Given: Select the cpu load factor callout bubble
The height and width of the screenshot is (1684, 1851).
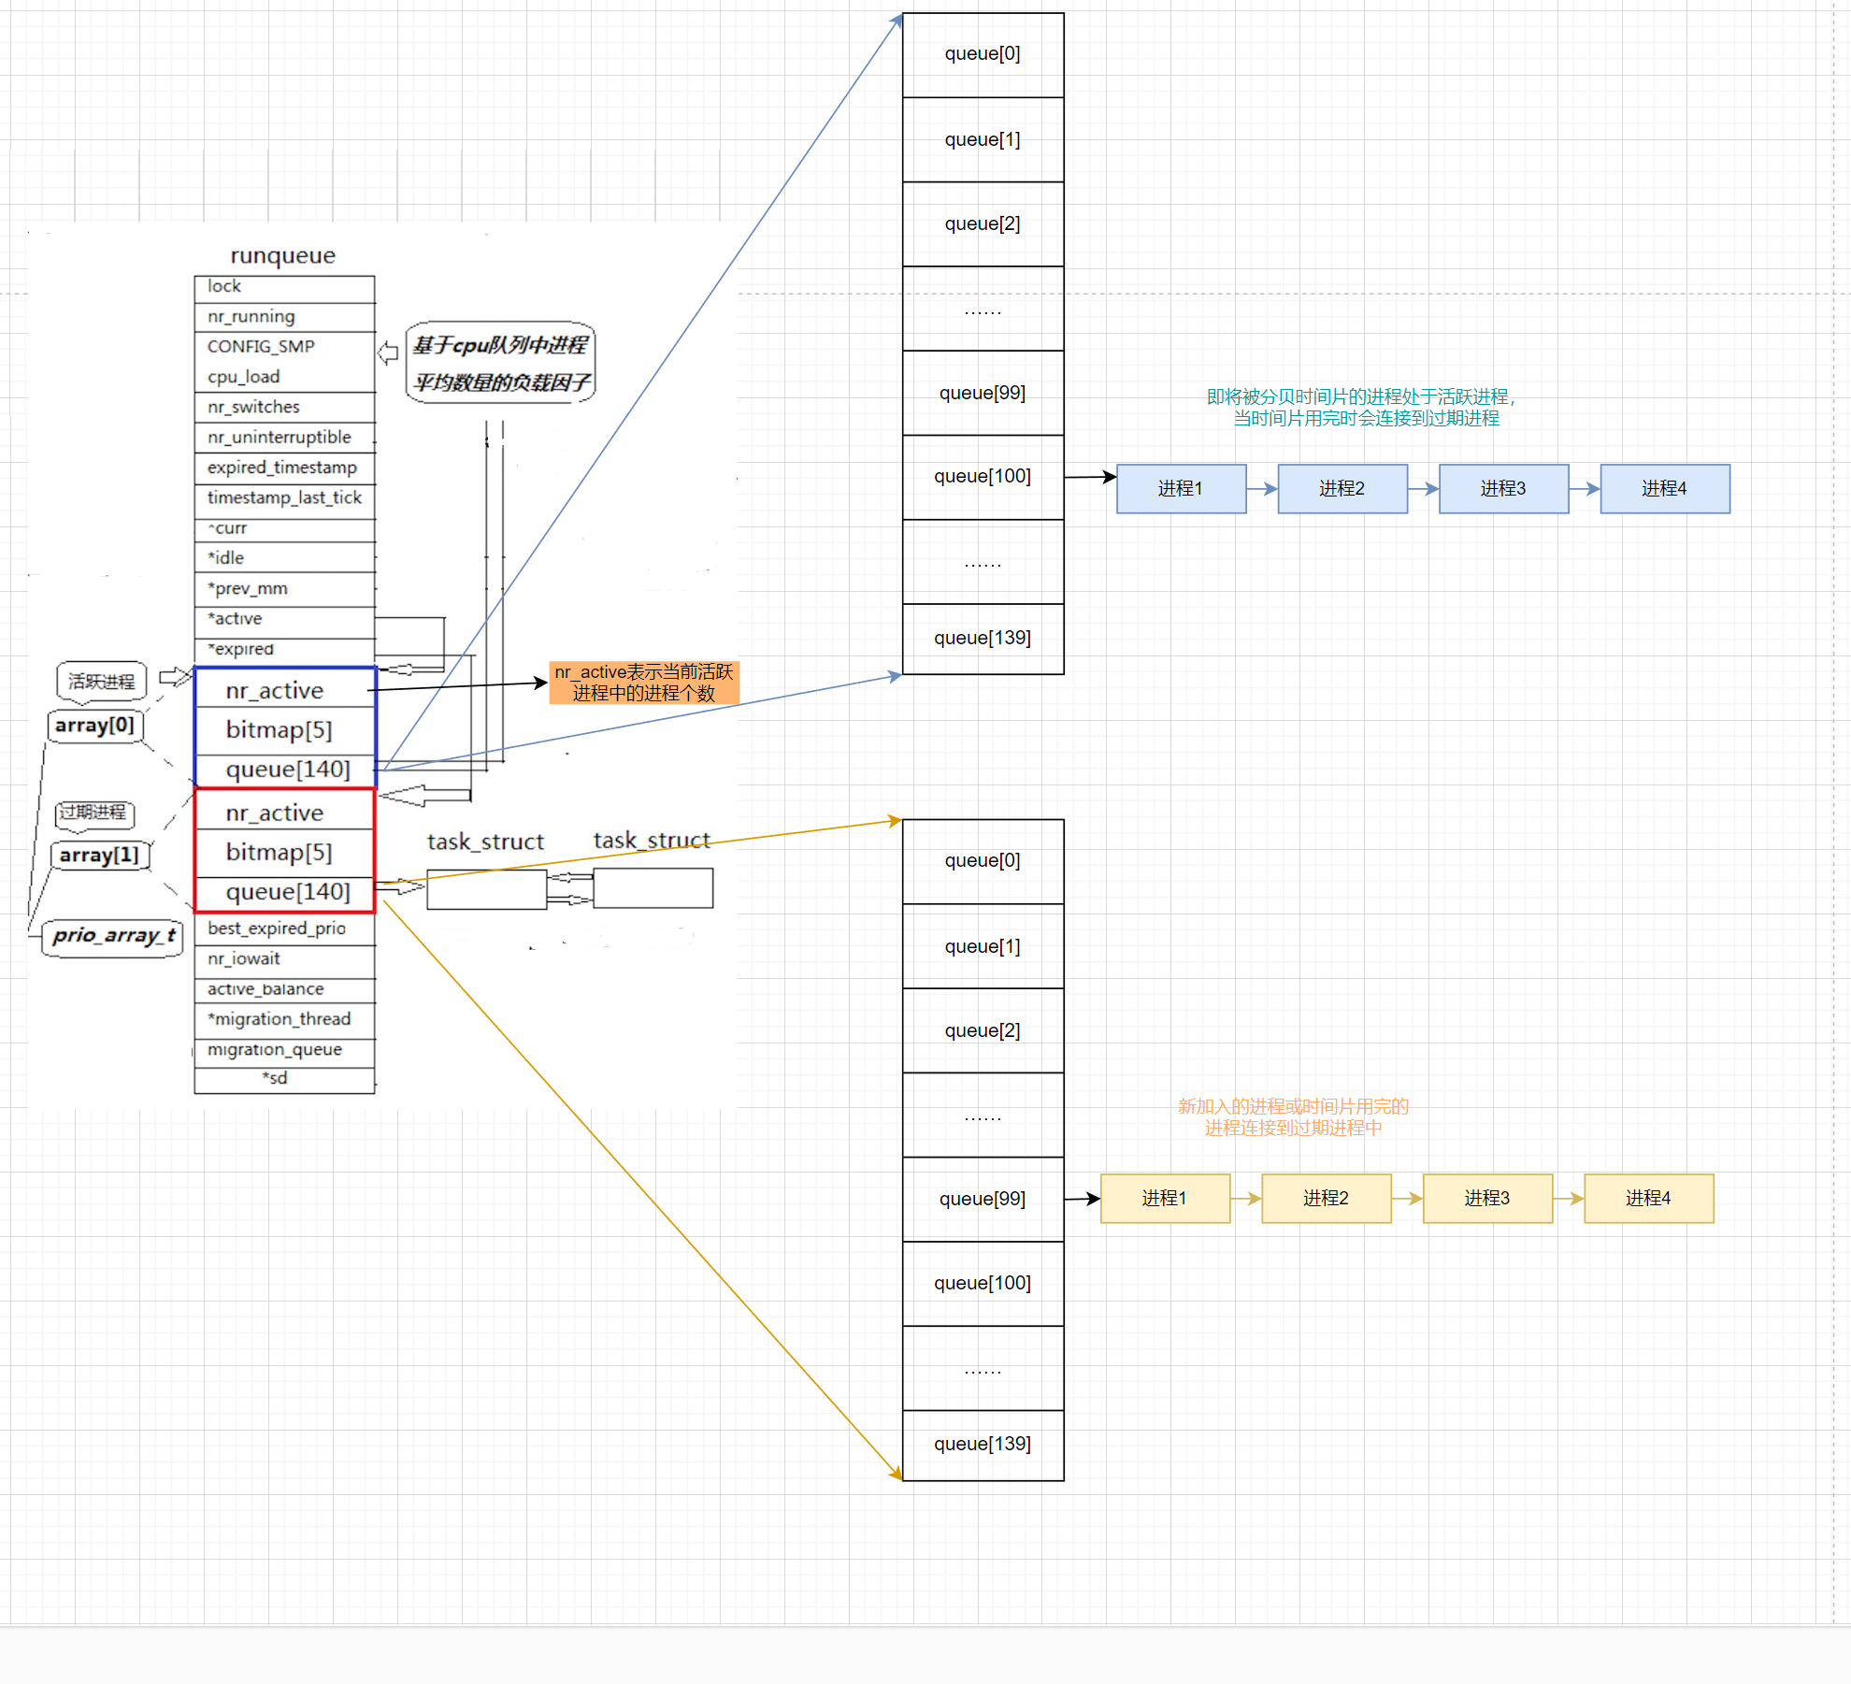Looking at the screenshot, I should pos(501,364).
